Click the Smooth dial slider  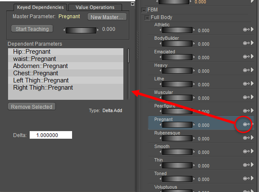click(178, 152)
